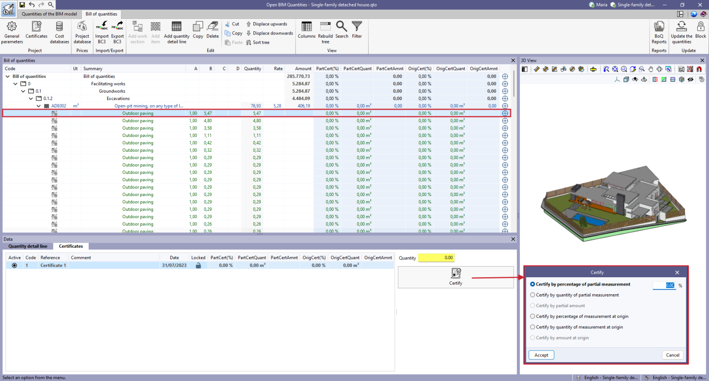Add quantity detail line

click(177, 32)
